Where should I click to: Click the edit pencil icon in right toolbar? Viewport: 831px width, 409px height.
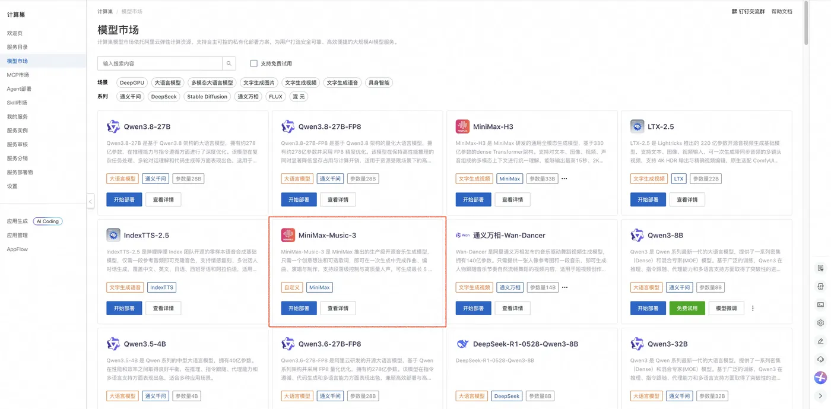tap(820, 341)
